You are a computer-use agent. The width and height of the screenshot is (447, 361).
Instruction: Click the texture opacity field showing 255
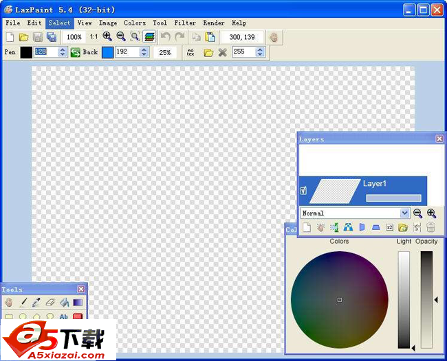[x=244, y=52]
